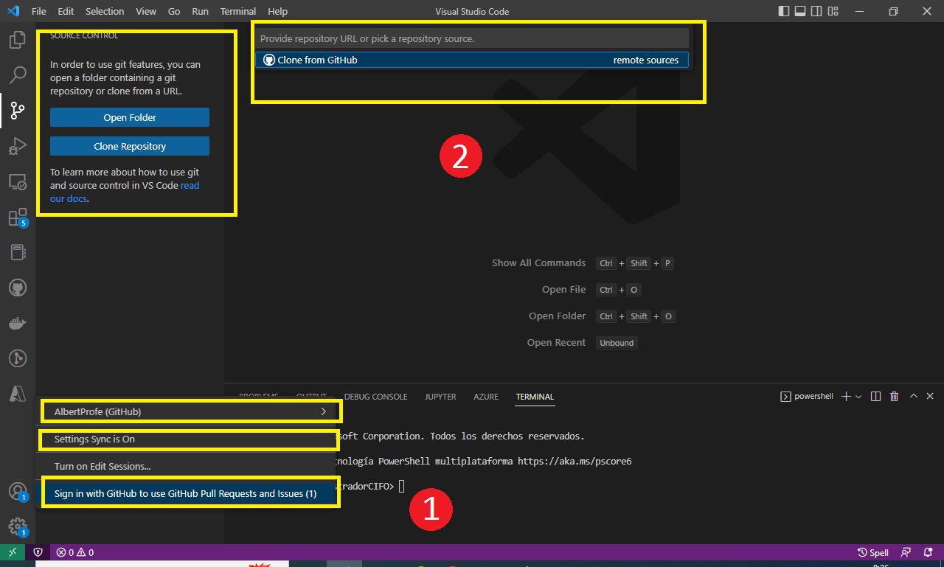Toggle the secondary side bar layout icon
The width and height of the screenshot is (944, 567).
tap(816, 12)
